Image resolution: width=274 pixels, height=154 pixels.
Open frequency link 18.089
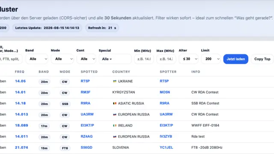click(21, 125)
